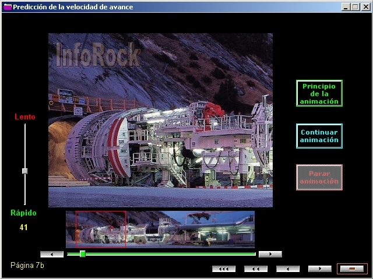Click the green horizontal scrollbar track
The image size is (373, 279).
coord(175,254)
